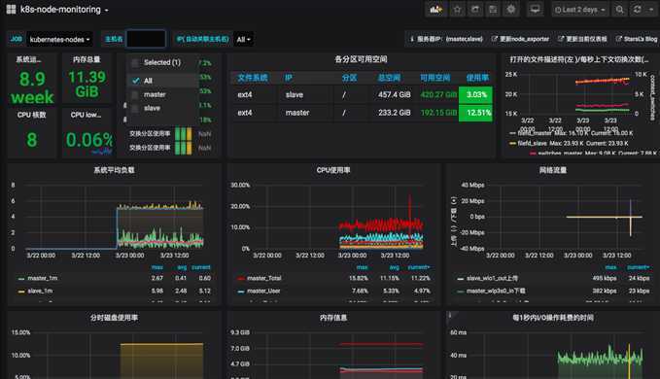
Task: Open the IP variable All dropdown
Action: point(243,40)
